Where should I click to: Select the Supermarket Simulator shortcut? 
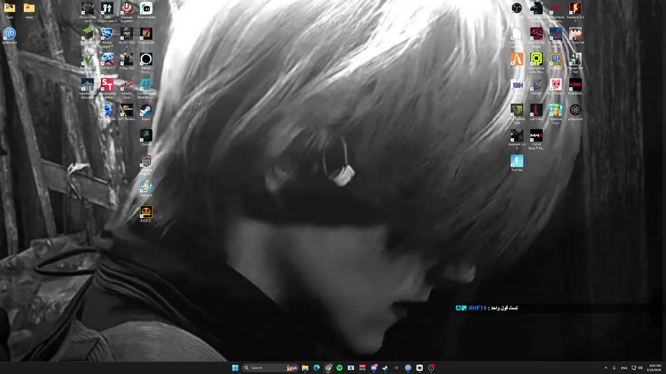[87, 89]
